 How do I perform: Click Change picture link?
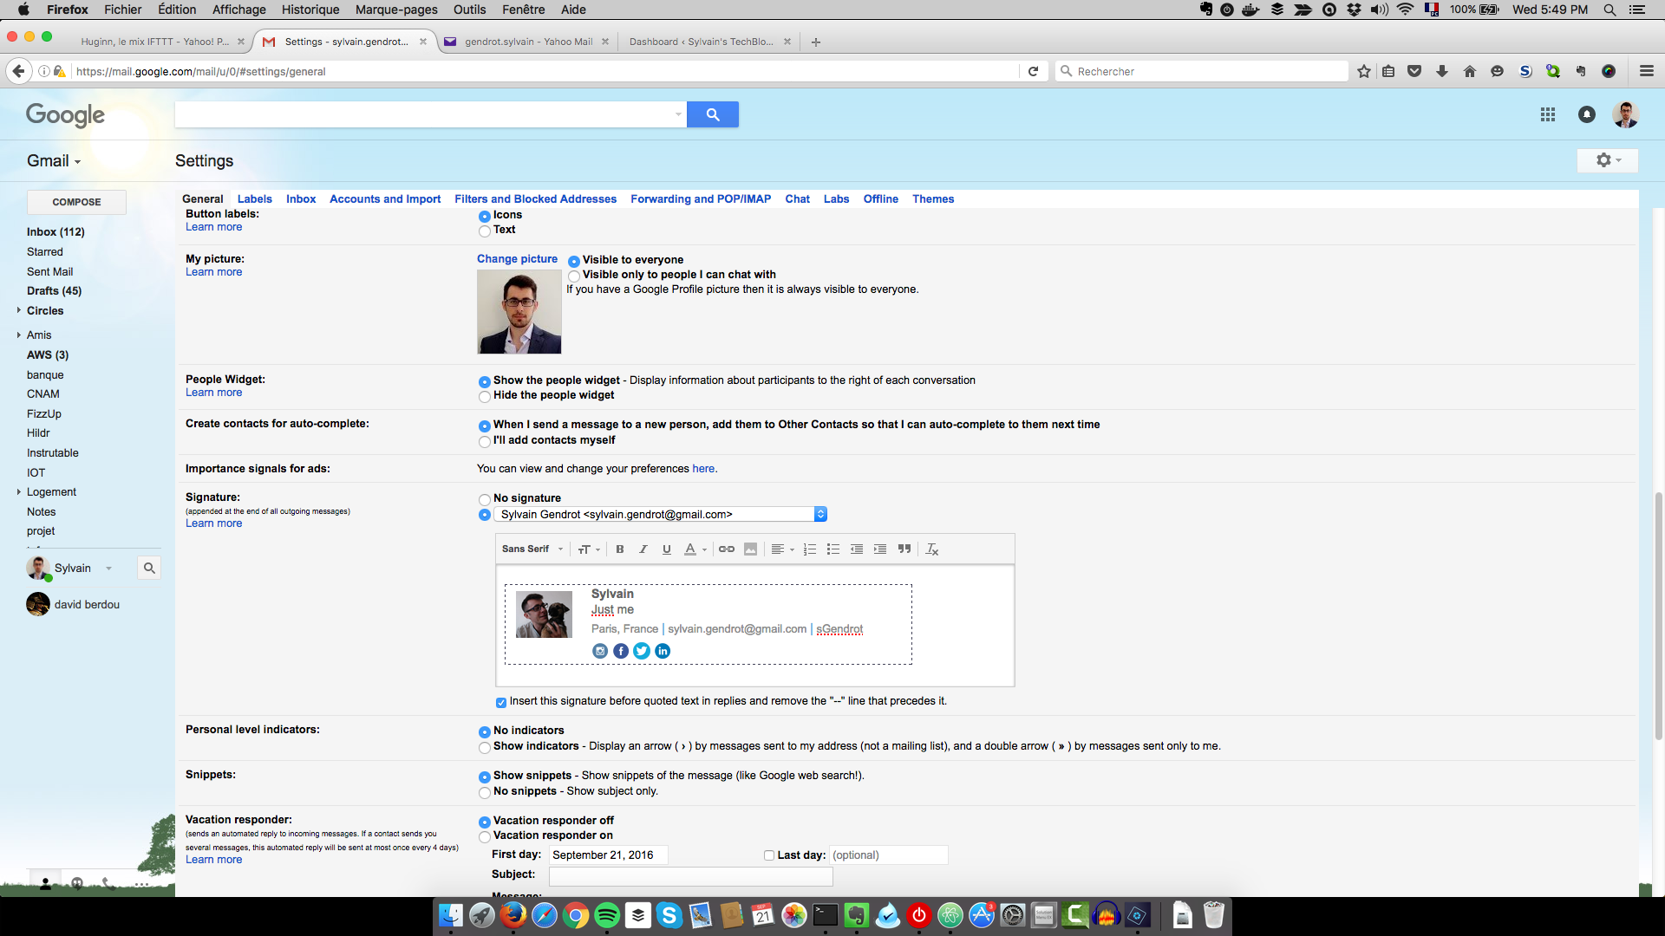click(517, 259)
